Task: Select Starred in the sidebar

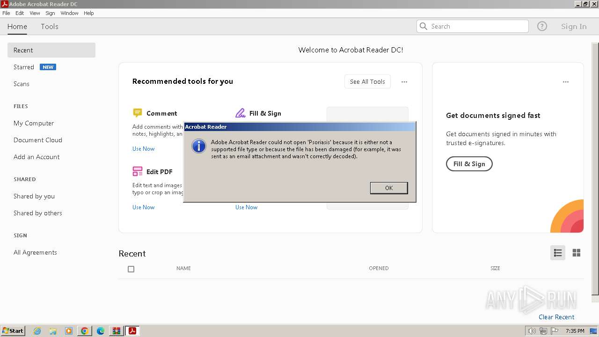Action: 24,67
